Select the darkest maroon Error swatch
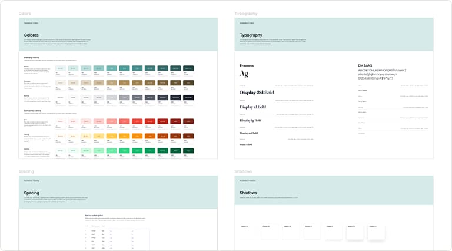This screenshot has height=251, width=452. (188, 121)
